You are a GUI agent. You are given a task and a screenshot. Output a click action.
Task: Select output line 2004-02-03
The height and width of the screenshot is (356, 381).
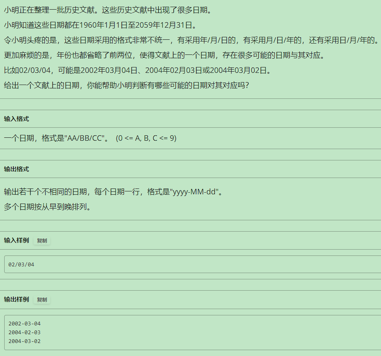tap(24, 333)
